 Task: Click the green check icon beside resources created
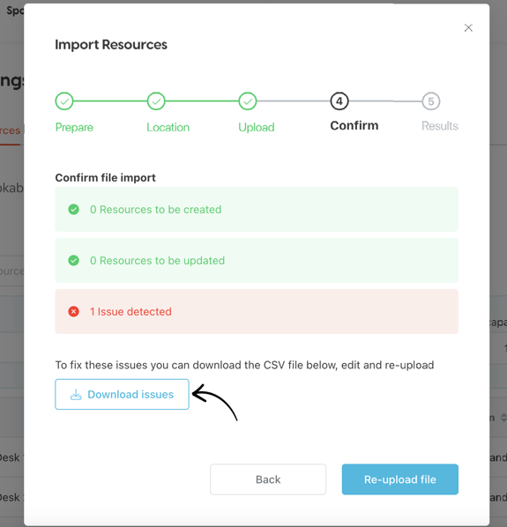coord(74,210)
